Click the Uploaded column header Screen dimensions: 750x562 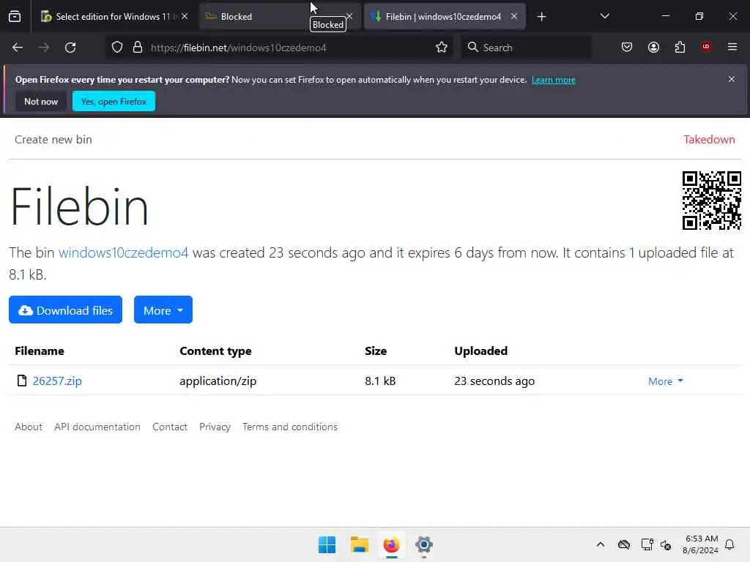(x=480, y=351)
